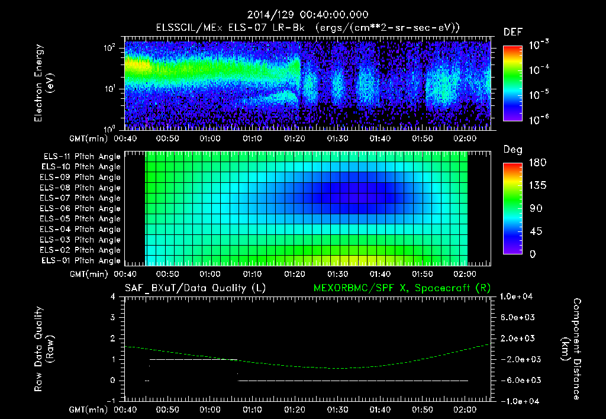Viewport: 606px width, 419px height.
Task: Click 01:30 tick under the spectrogram panel
Action: pyautogui.click(x=337, y=138)
